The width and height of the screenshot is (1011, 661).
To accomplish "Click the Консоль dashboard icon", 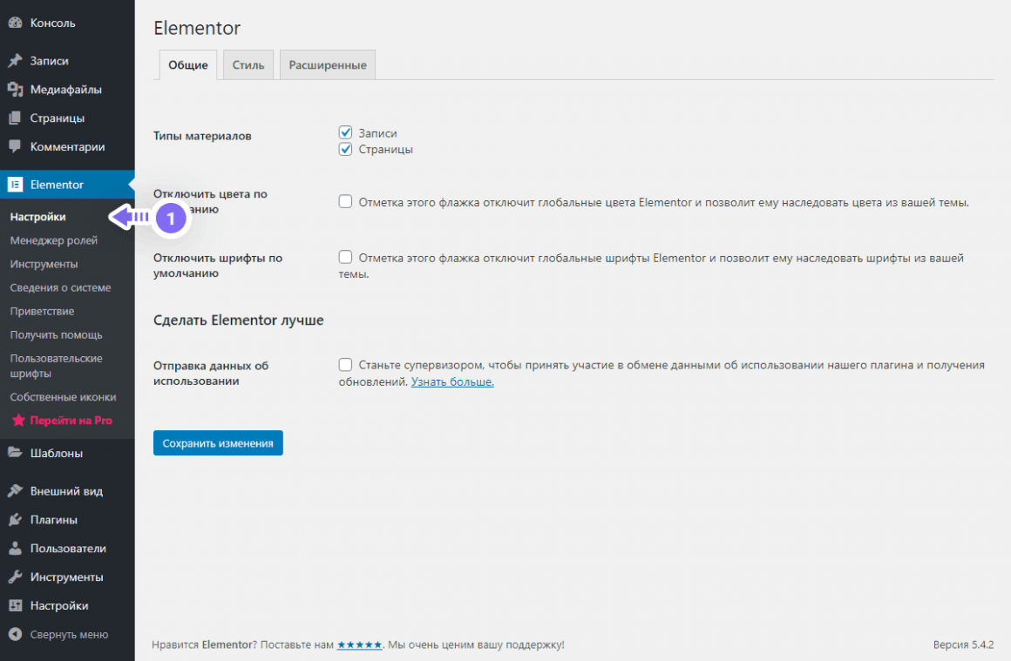I will pos(15,23).
